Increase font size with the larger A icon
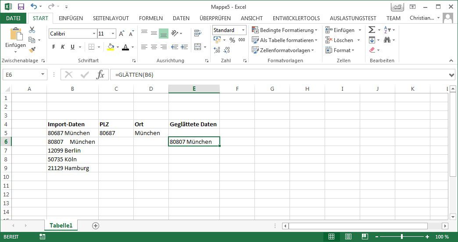The image size is (458, 242). click(x=122, y=34)
